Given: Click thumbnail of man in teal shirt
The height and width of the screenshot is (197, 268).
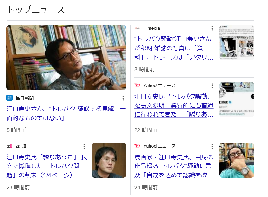Looking at the screenshot, I should 237,160.
